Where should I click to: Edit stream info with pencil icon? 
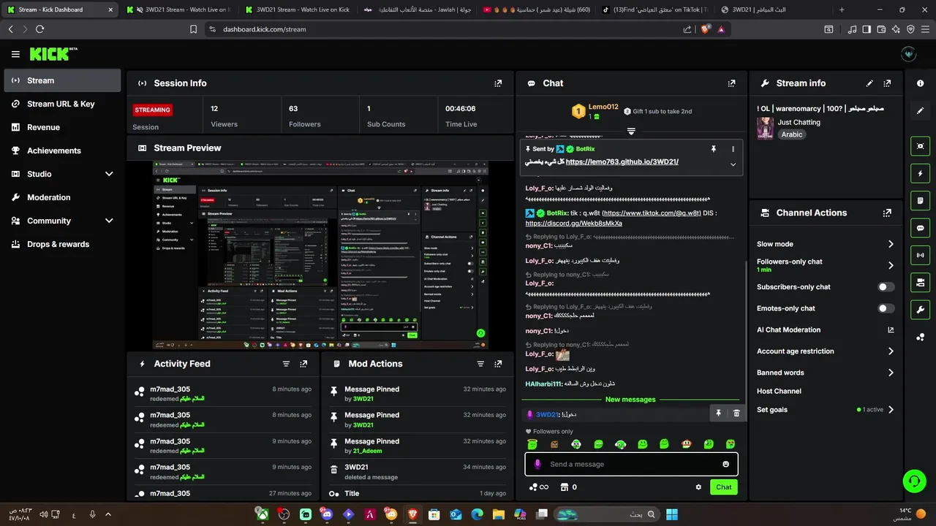point(869,83)
